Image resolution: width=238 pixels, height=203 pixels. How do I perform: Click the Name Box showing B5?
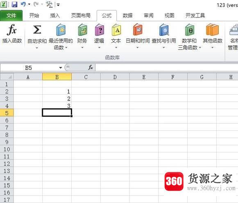(x=29, y=68)
